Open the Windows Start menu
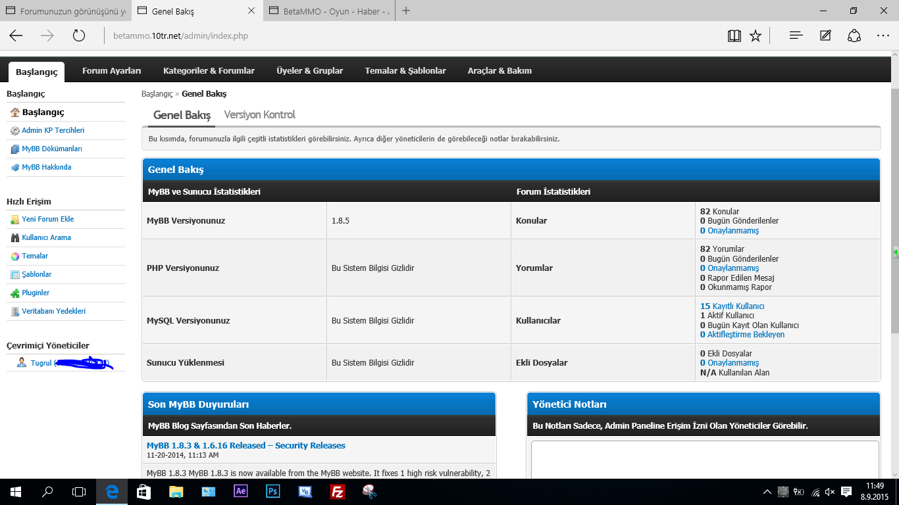The height and width of the screenshot is (505, 899). coord(16,491)
